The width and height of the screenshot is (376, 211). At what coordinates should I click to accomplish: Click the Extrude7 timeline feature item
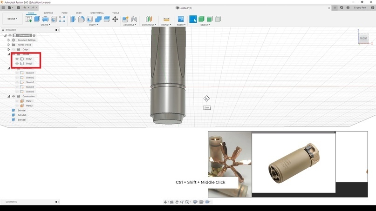pyautogui.click(x=22, y=120)
